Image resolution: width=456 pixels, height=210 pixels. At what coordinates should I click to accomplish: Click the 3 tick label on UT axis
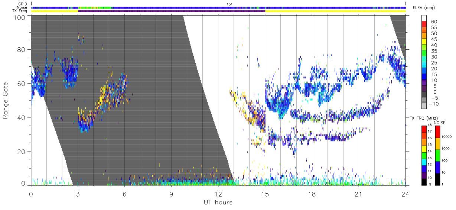coord(78,193)
